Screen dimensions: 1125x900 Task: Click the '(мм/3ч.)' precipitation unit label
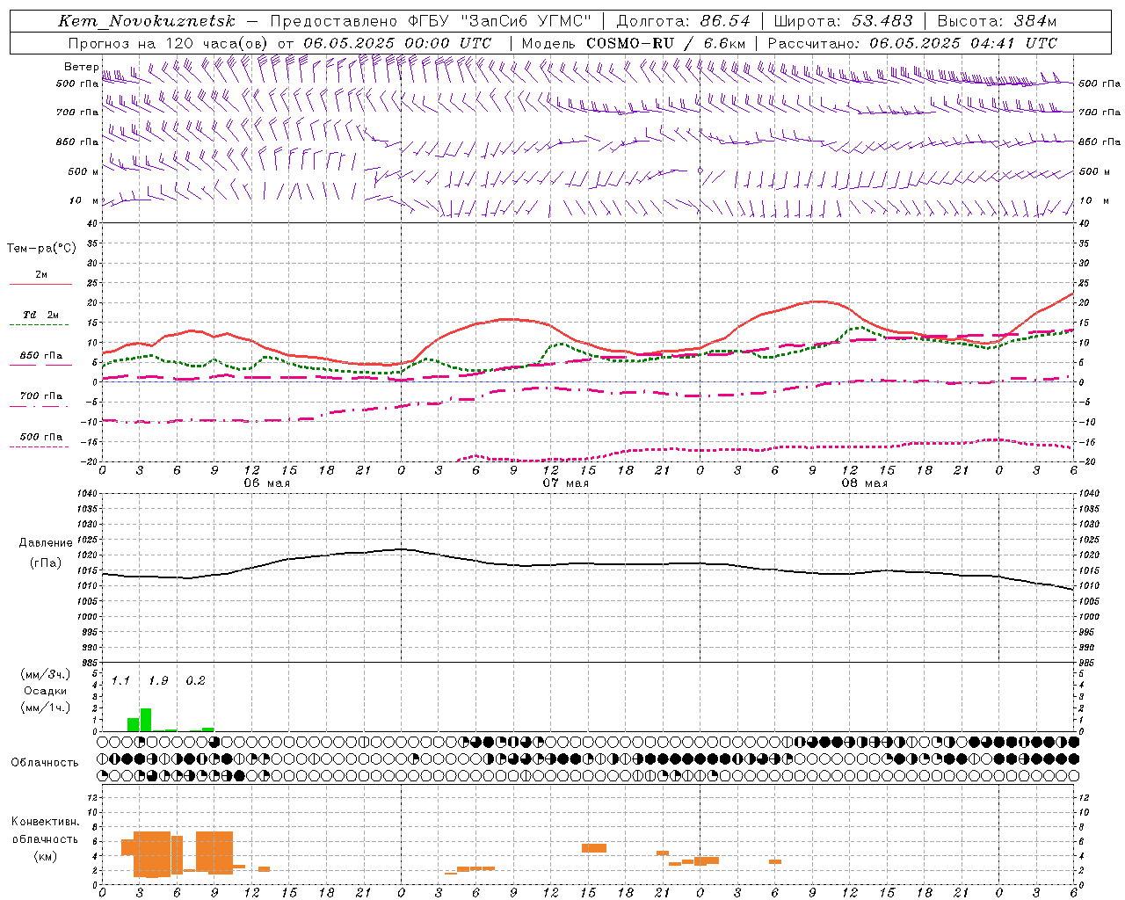click(x=46, y=674)
